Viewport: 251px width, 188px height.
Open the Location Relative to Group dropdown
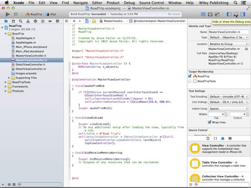(228, 44)
